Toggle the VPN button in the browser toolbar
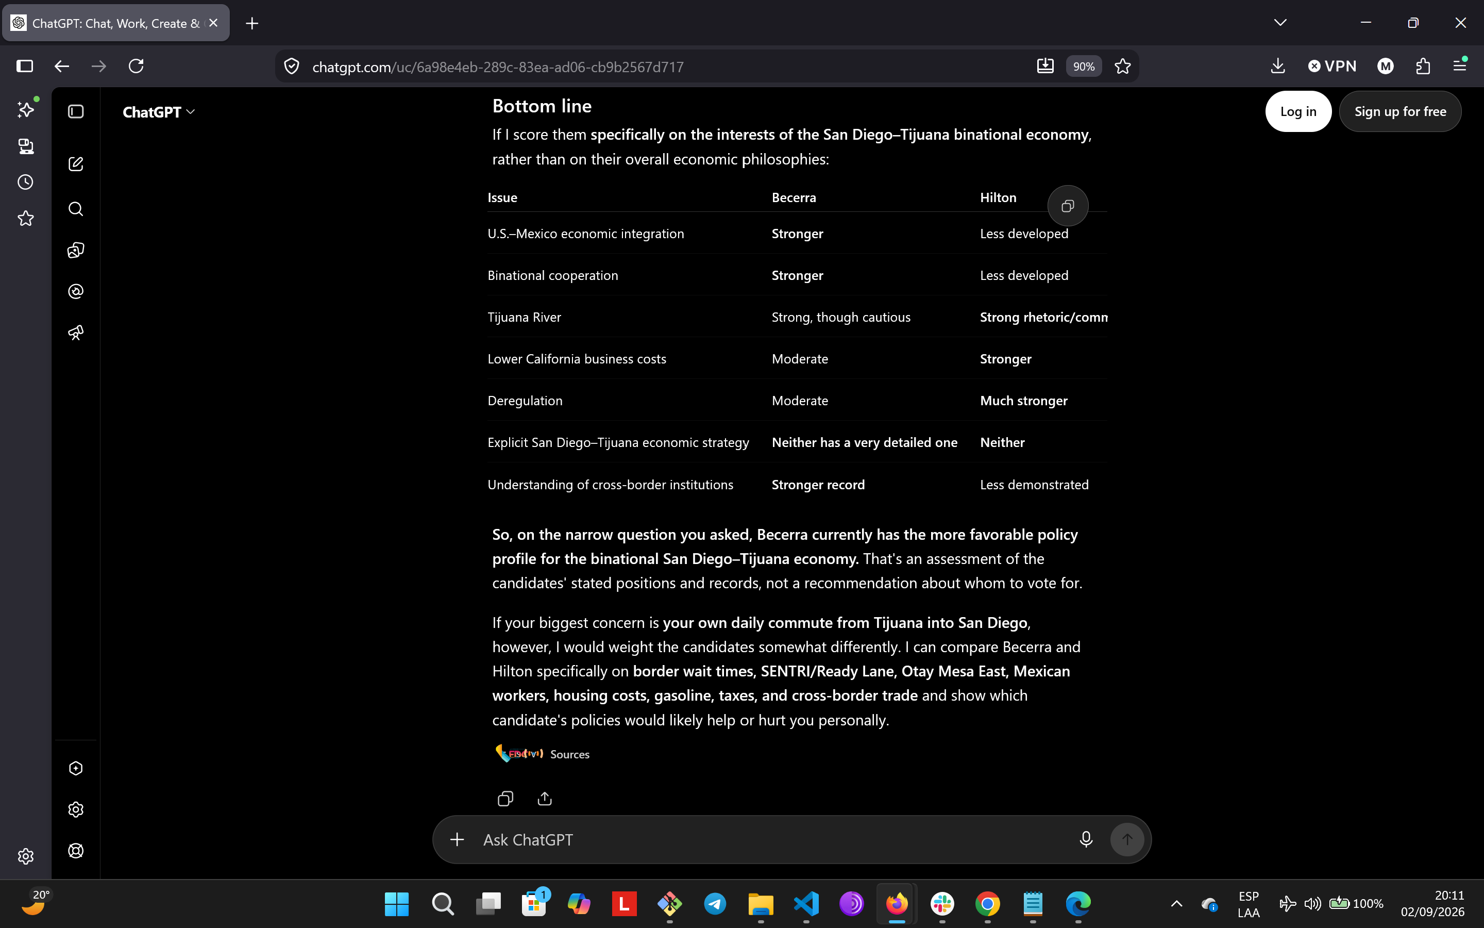1484x928 pixels. pyautogui.click(x=1332, y=67)
